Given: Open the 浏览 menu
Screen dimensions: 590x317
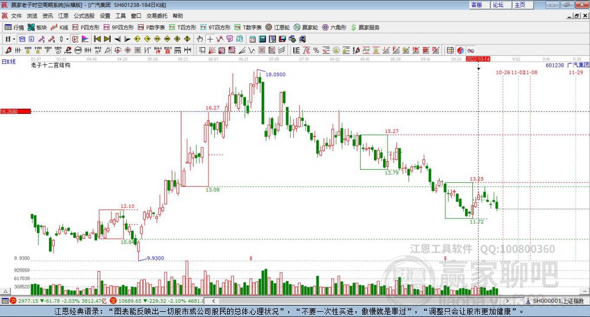Looking at the screenshot, I should [32, 16].
